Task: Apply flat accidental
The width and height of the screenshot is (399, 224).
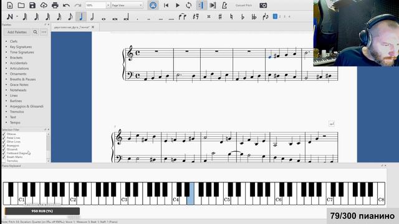Action: point(243,17)
